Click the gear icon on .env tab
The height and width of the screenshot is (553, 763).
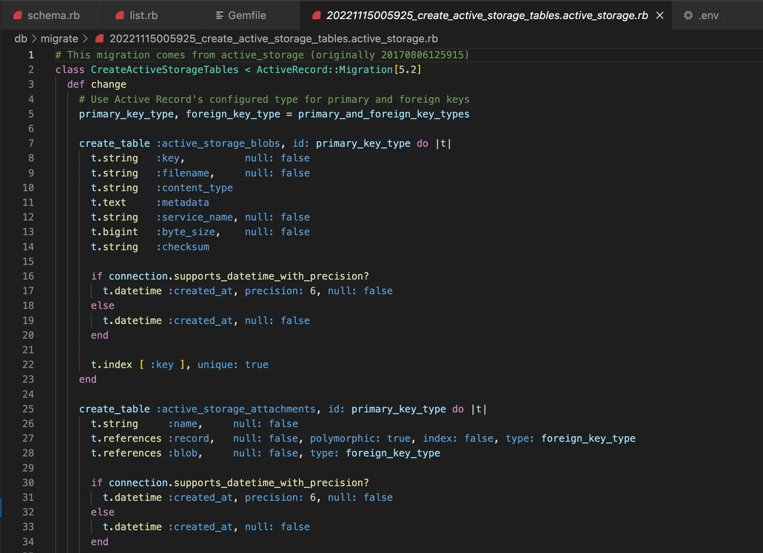click(688, 15)
